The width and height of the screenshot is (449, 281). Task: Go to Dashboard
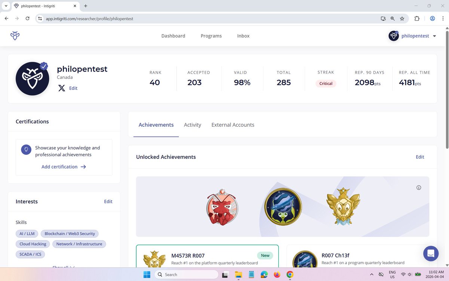coord(173,36)
